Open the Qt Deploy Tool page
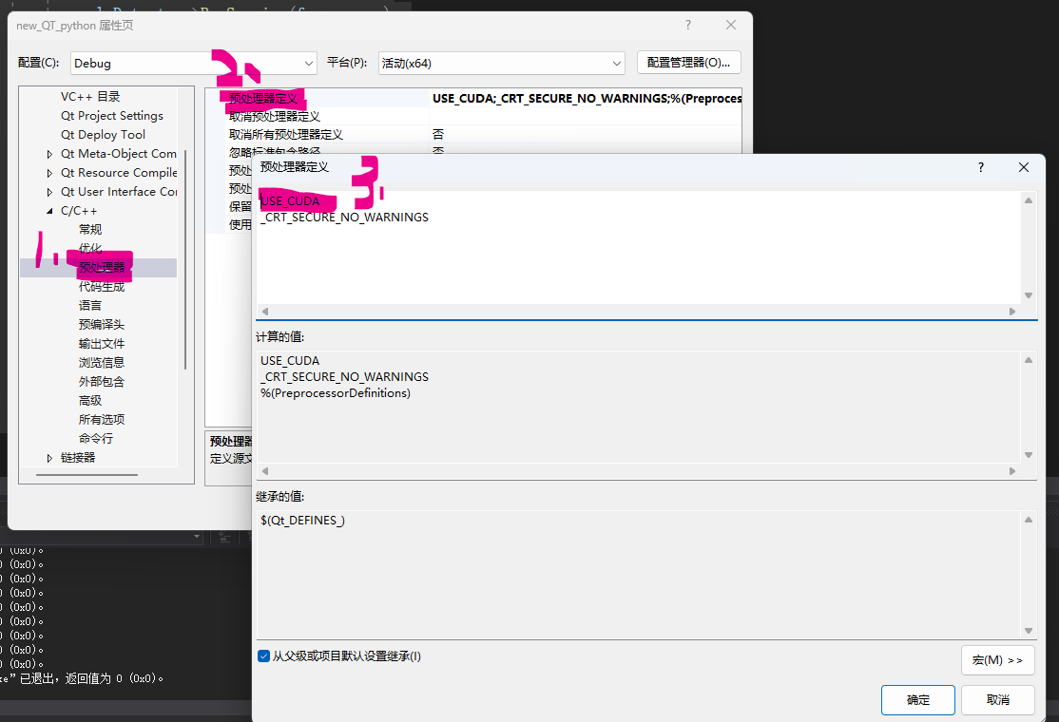 coord(102,134)
